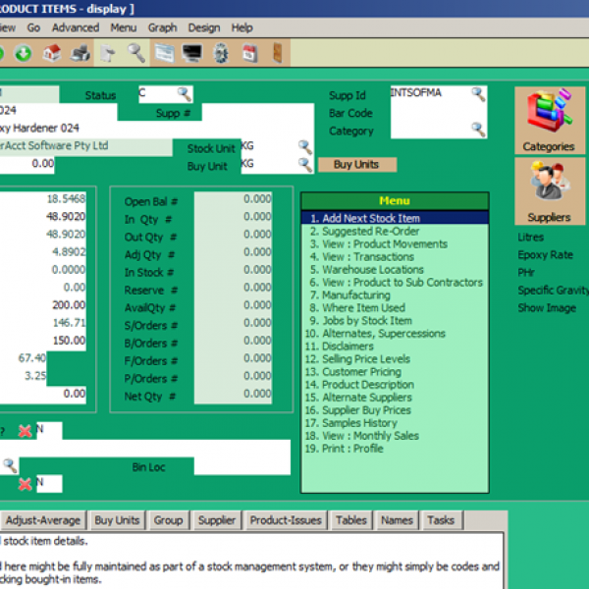Open the Go menu

33,27
